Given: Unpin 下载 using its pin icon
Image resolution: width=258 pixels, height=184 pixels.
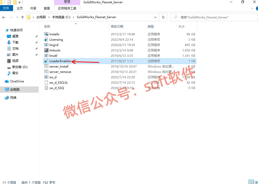Looking at the screenshot, I should (x=37, y=42).
